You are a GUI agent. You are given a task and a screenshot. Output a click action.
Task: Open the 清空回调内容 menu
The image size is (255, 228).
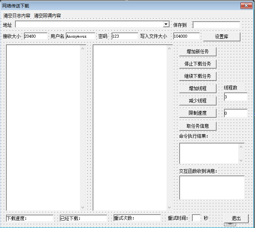(x=47, y=16)
